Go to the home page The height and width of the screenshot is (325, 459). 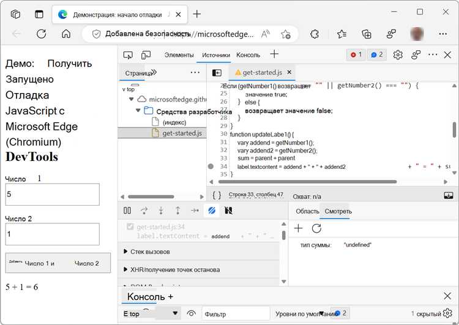pos(66,34)
